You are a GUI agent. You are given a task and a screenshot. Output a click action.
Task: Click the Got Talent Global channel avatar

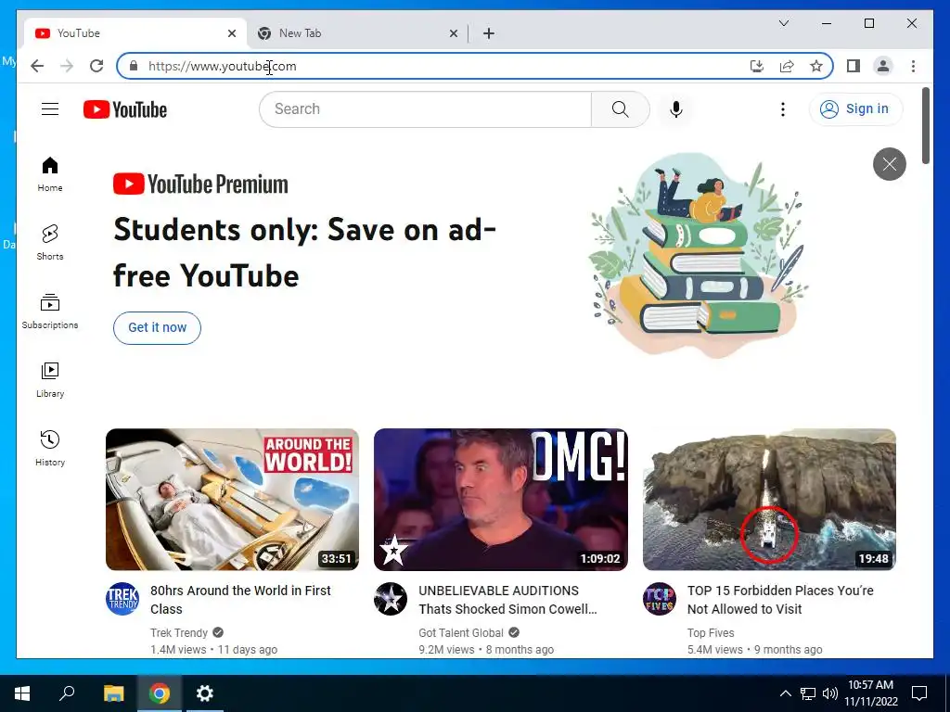pos(391,599)
